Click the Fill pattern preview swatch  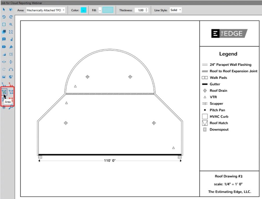point(108,10)
